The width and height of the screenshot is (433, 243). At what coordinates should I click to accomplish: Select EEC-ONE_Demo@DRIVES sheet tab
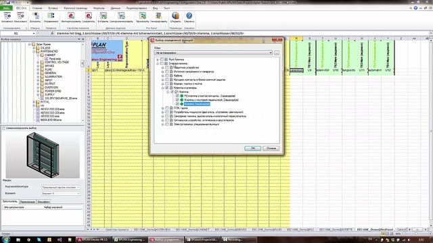point(231,230)
